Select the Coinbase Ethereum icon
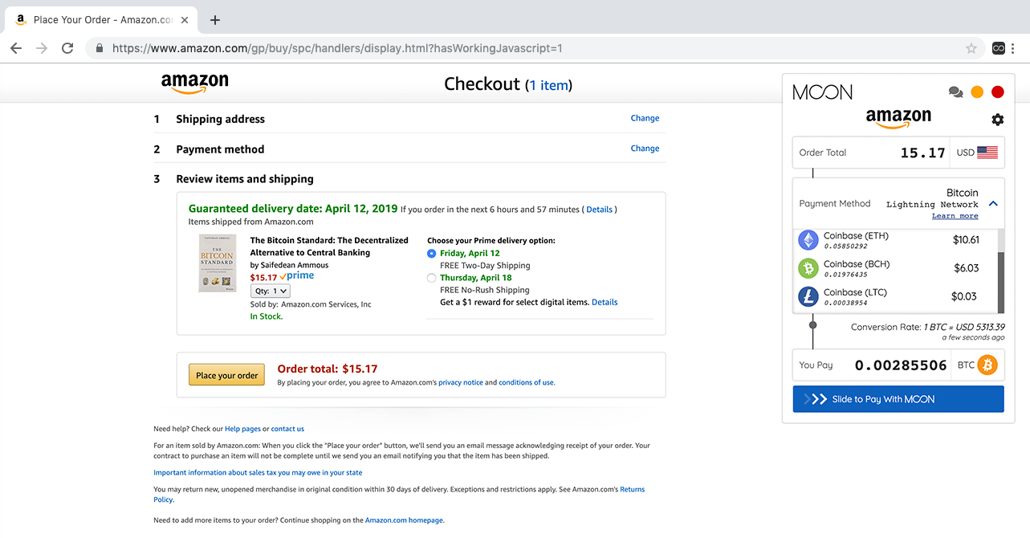This screenshot has height=538, width=1030. tap(808, 240)
